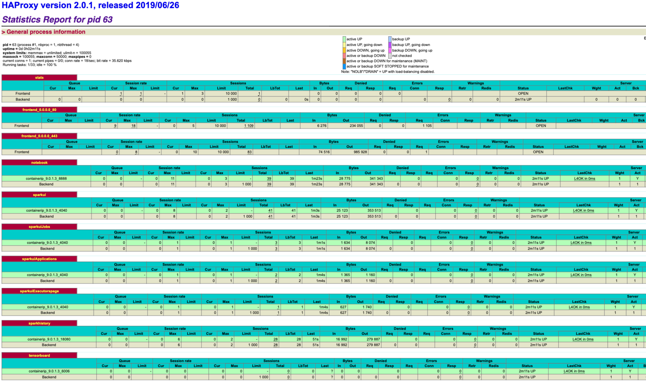The width and height of the screenshot is (646, 383).
Task: Click OPEN status in frontend_0.0.0.0_80 row
Action: point(541,126)
